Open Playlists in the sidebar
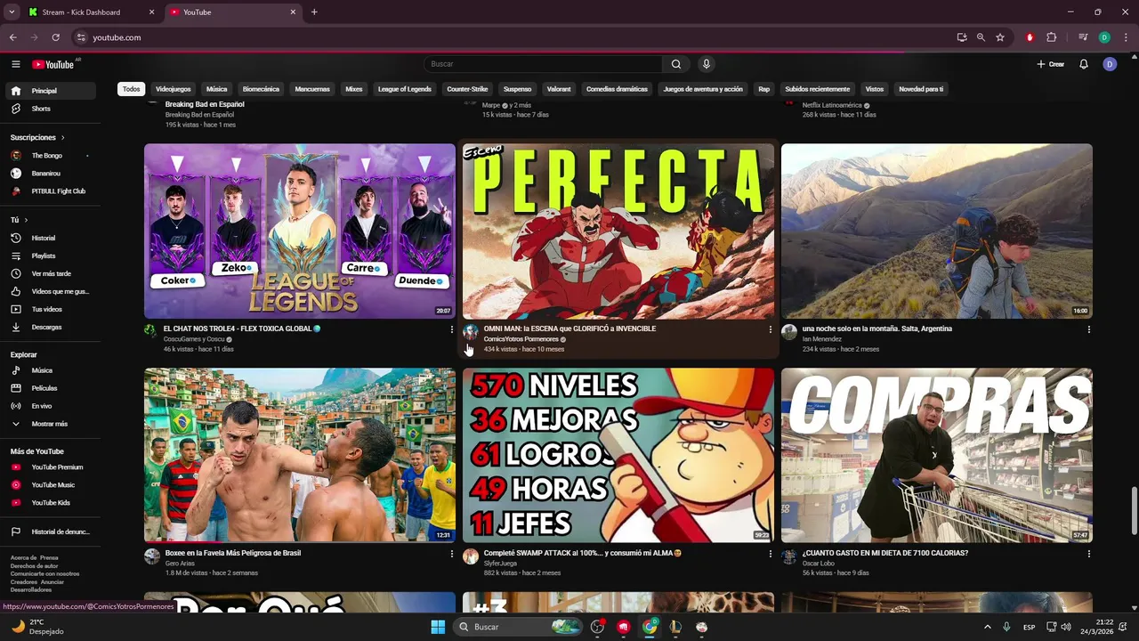Image resolution: width=1139 pixels, height=641 pixels. pyautogui.click(x=51, y=256)
